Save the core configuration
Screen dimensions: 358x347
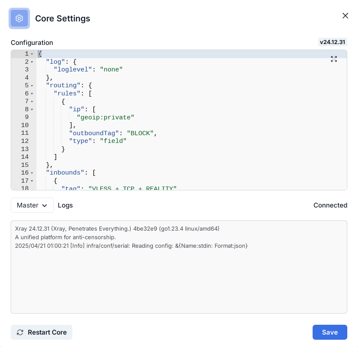click(x=329, y=332)
